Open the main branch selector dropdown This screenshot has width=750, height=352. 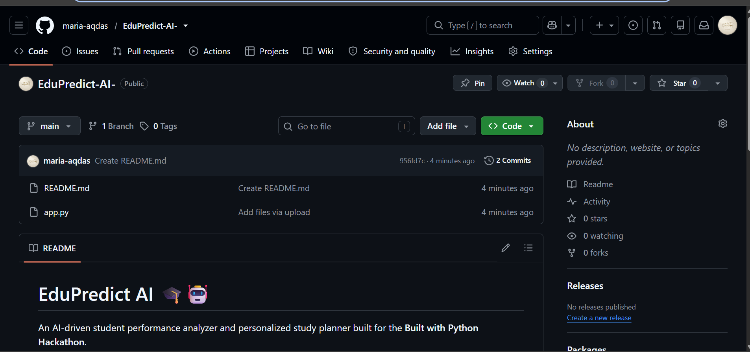[x=50, y=126]
